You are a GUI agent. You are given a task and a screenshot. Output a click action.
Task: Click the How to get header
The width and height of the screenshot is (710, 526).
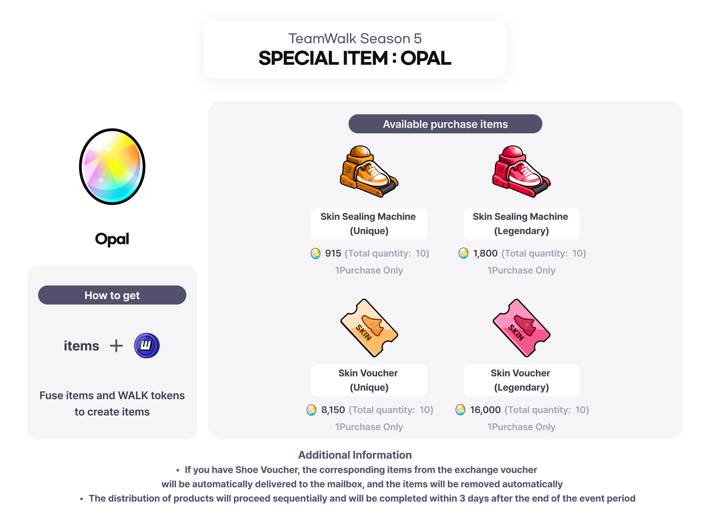coord(112,295)
